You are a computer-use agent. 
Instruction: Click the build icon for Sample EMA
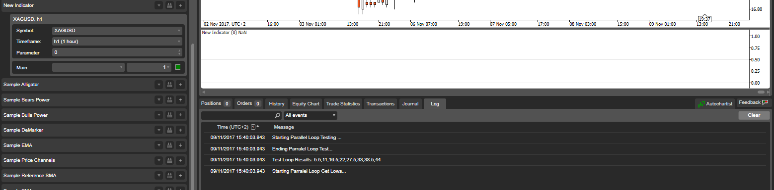[x=169, y=145]
